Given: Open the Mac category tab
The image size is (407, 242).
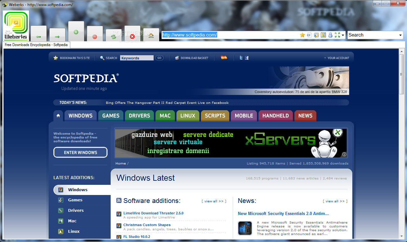Looking at the screenshot, I should (165, 116).
